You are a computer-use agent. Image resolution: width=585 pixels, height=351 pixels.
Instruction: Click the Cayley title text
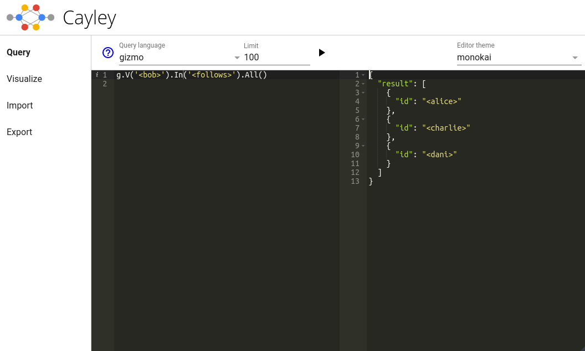[90, 18]
